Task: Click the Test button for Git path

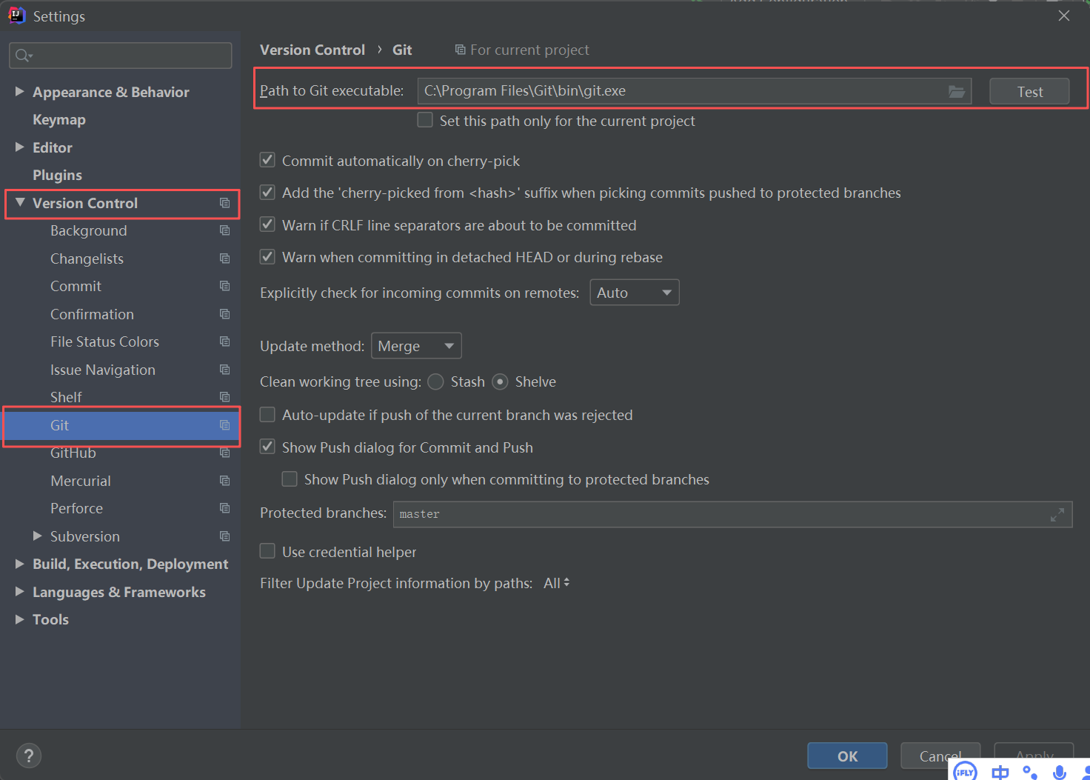Action: coord(1029,91)
